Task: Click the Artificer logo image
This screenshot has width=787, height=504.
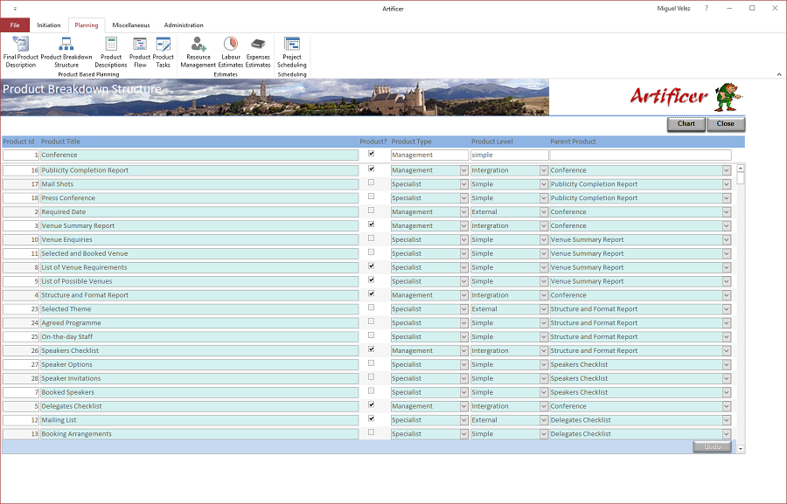Action: pos(686,97)
